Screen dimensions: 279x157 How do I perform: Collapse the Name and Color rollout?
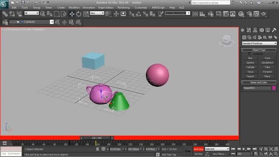259,82
